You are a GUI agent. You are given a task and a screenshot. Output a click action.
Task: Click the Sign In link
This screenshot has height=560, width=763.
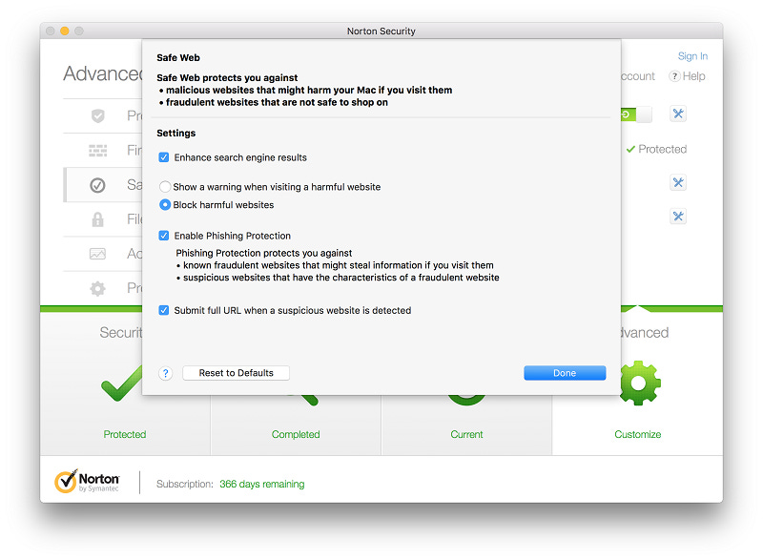[x=692, y=56]
